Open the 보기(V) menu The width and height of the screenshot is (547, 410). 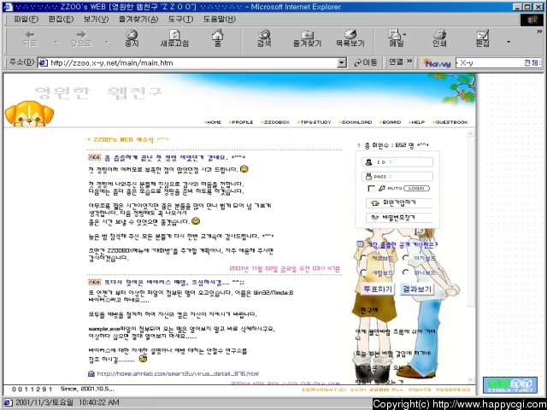coord(96,19)
